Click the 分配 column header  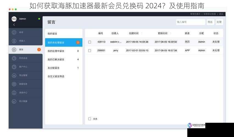(x=202, y=33)
